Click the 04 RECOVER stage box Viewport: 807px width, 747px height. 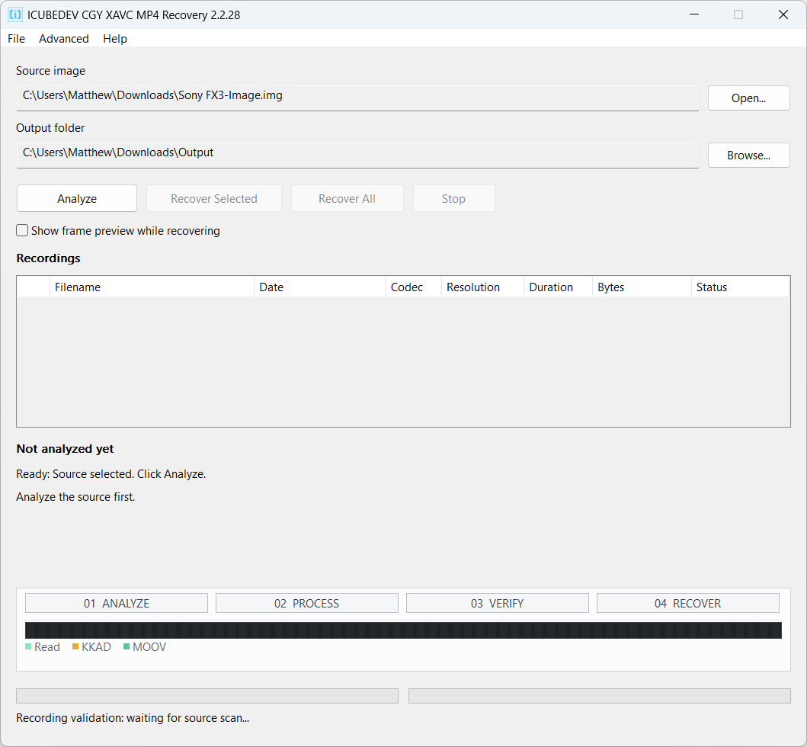pos(687,603)
